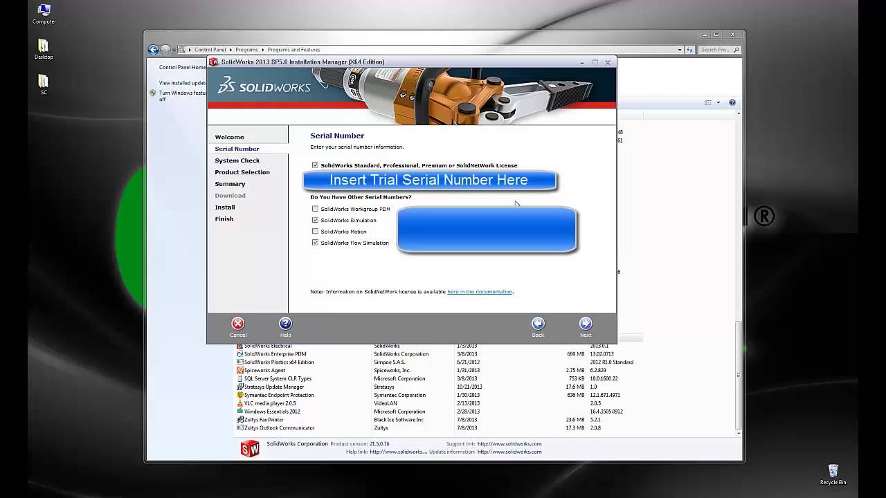
Task: Select Install step in installer sidebar
Action: coord(224,207)
